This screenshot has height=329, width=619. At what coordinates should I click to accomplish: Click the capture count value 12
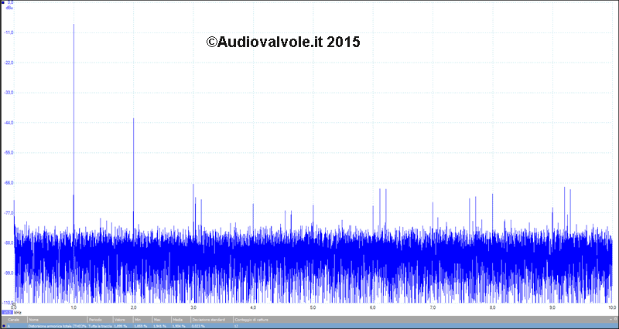tap(236, 326)
